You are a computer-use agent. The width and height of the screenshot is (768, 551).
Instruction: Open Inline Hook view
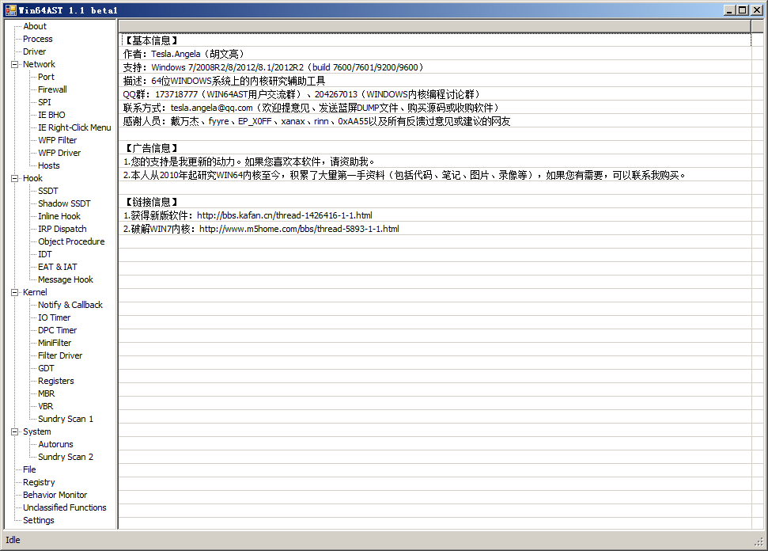[59, 216]
